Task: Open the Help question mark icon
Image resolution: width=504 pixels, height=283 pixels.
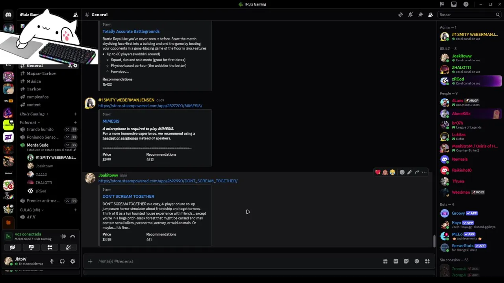Action: [x=466, y=4]
